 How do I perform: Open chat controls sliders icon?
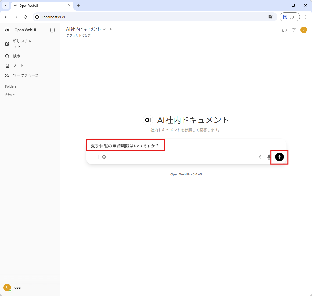294,30
